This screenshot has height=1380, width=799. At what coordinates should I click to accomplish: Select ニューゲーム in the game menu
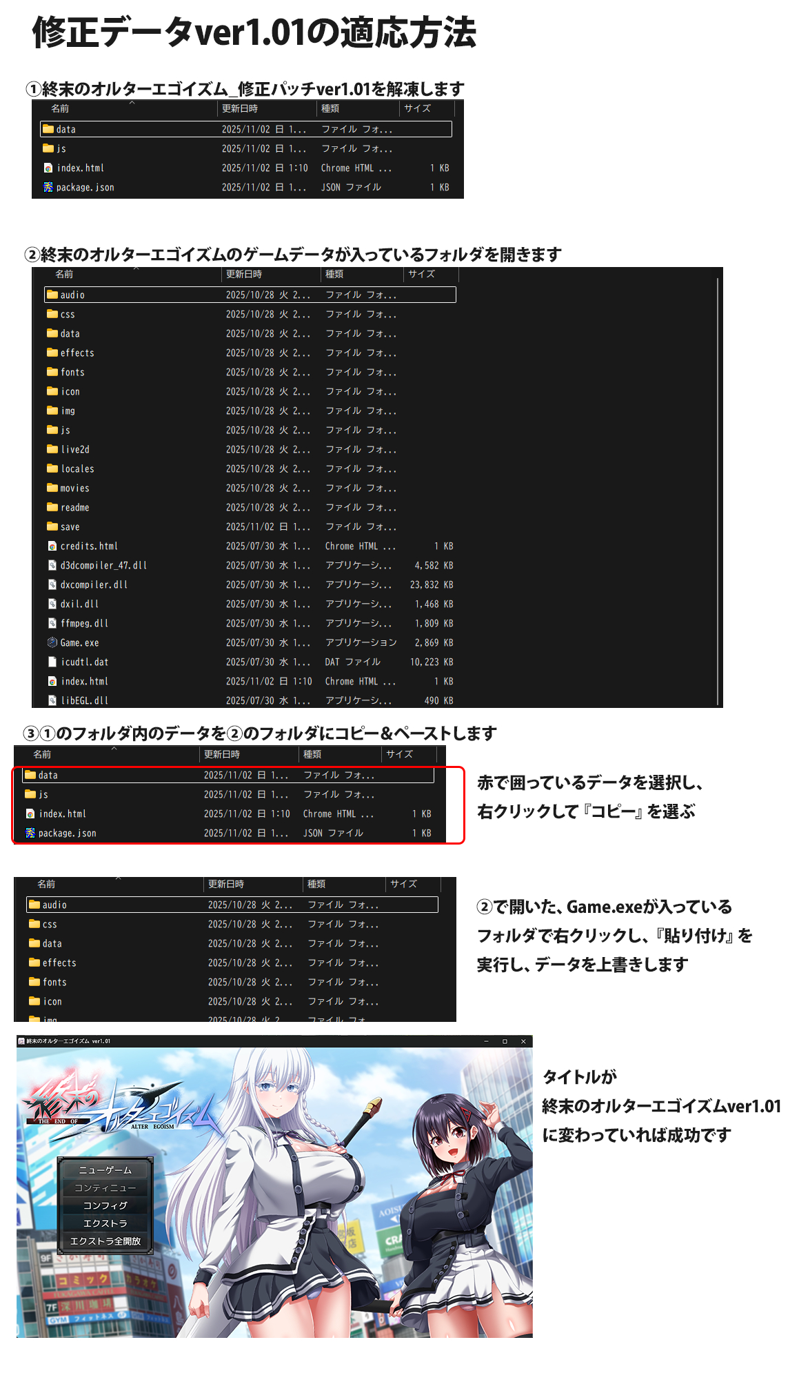[105, 1170]
